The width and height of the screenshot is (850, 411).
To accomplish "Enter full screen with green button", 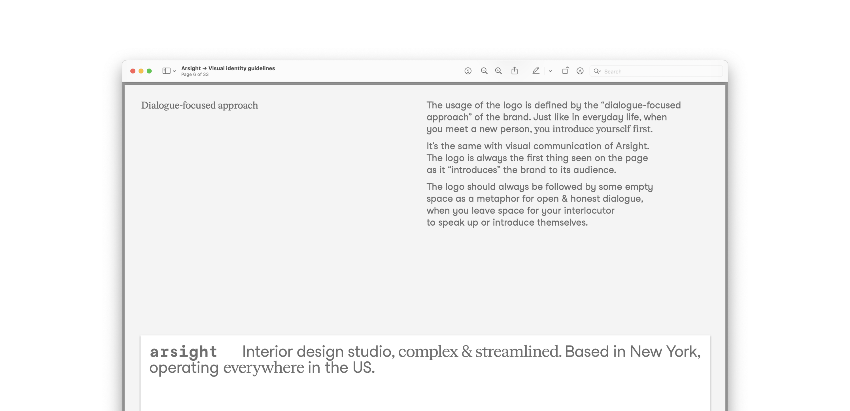I will (x=149, y=71).
